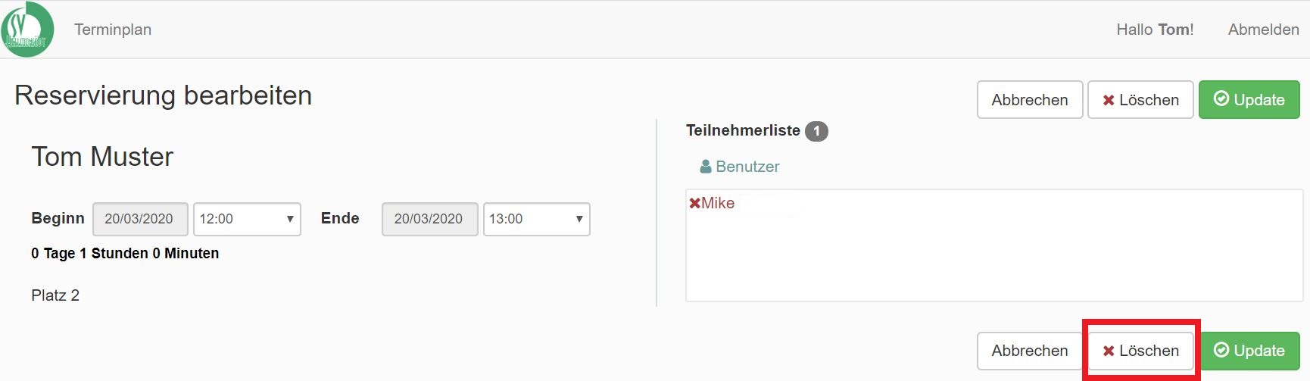
Task: Remove participant Mike via red X
Action: pos(694,203)
